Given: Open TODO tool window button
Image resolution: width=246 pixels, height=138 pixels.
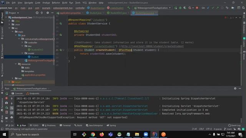Looking at the screenshot, I should tap(34, 125).
